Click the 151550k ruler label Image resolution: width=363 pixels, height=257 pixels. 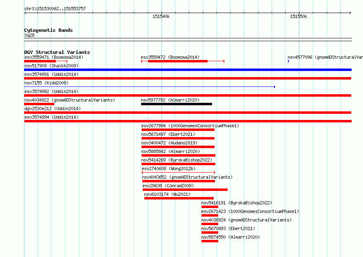point(299,16)
